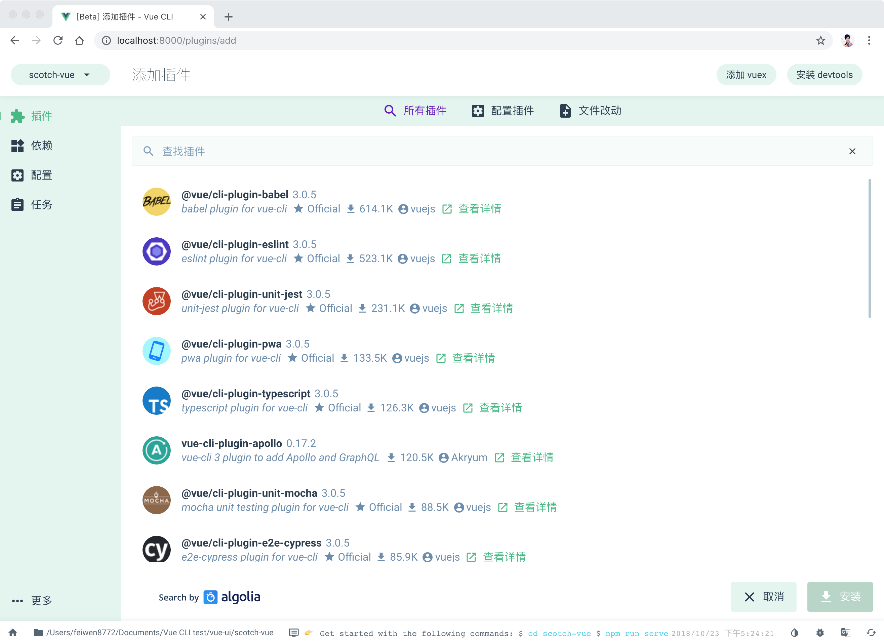Toggle dark mode icon in status bar

pyautogui.click(x=794, y=632)
